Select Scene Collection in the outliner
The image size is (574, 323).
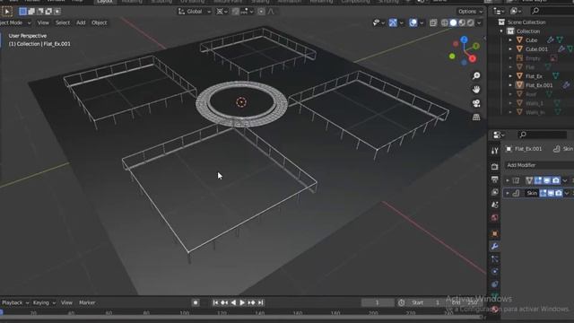526,22
